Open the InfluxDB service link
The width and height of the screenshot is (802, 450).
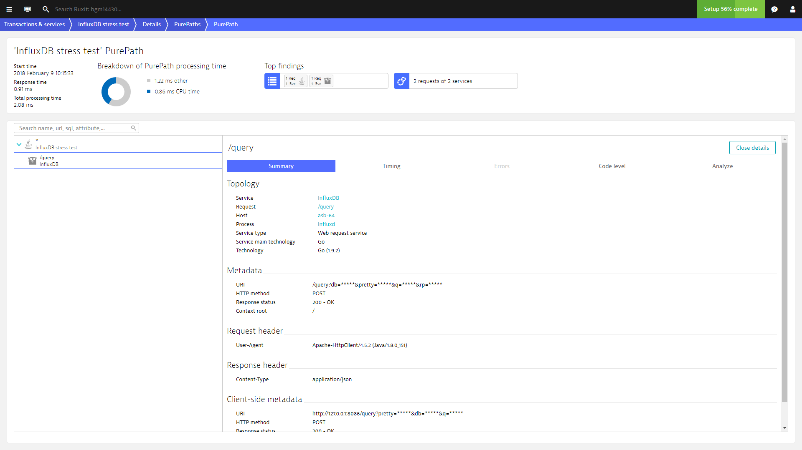pos(328,198)
